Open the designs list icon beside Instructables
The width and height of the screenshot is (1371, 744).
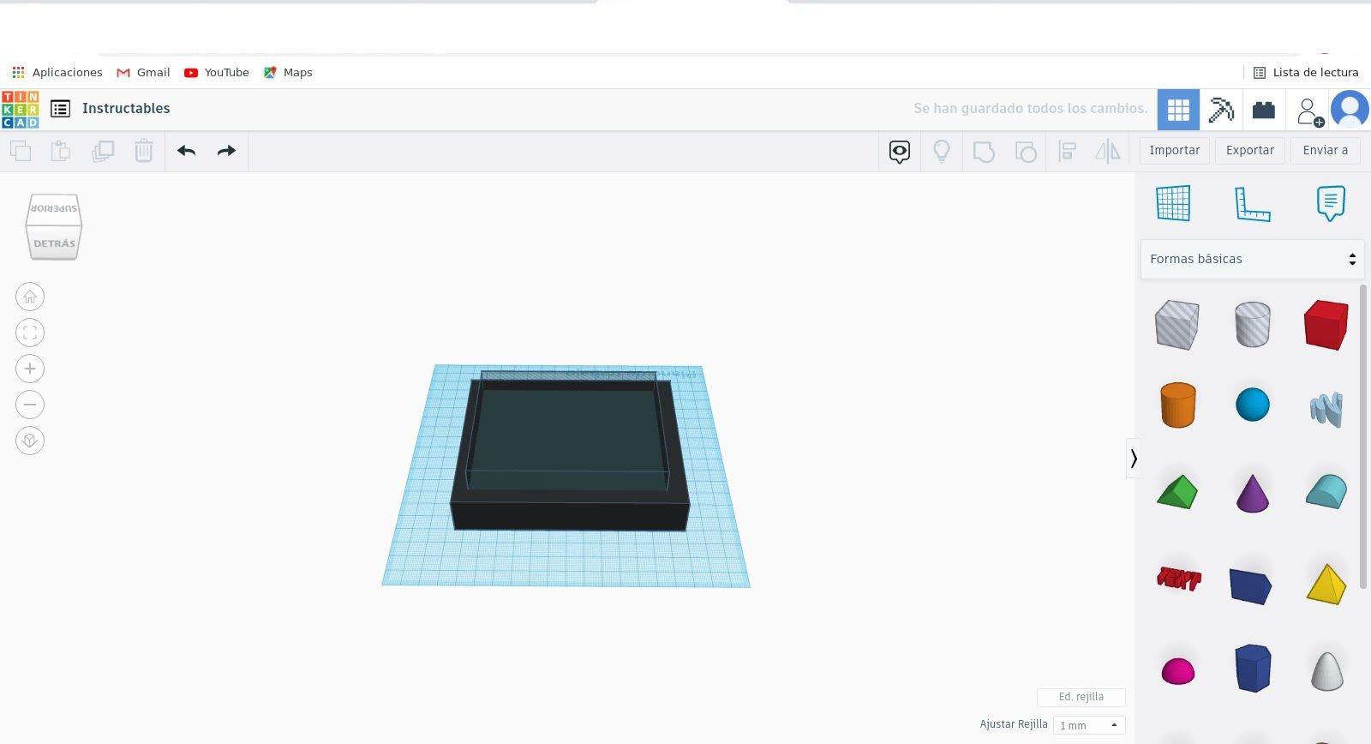click(60, 109)
